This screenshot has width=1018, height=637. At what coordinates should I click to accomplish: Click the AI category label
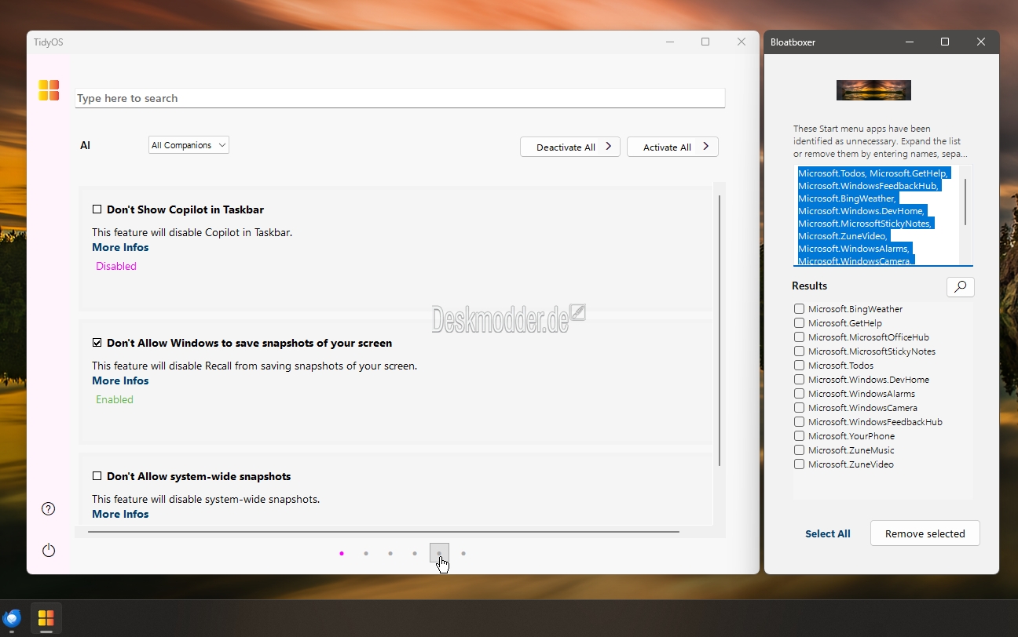[85, 145]
